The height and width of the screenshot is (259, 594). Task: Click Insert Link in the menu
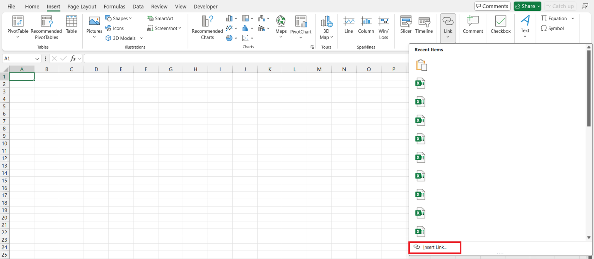click(x=435, y=247)
